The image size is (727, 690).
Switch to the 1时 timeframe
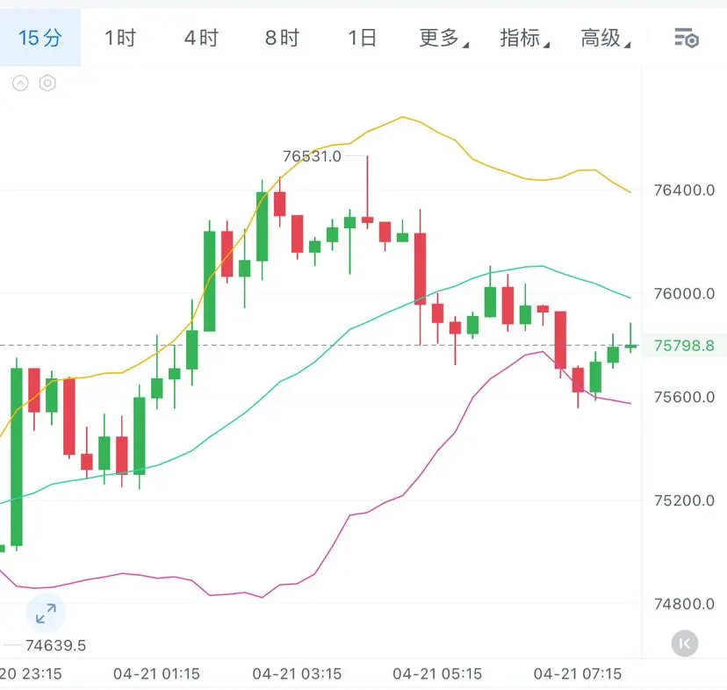coord(120,38)
